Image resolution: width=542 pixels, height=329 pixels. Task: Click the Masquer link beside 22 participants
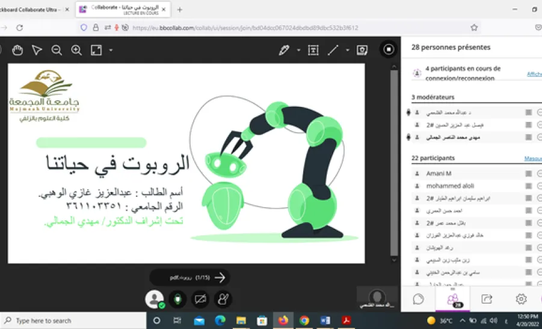533,158
